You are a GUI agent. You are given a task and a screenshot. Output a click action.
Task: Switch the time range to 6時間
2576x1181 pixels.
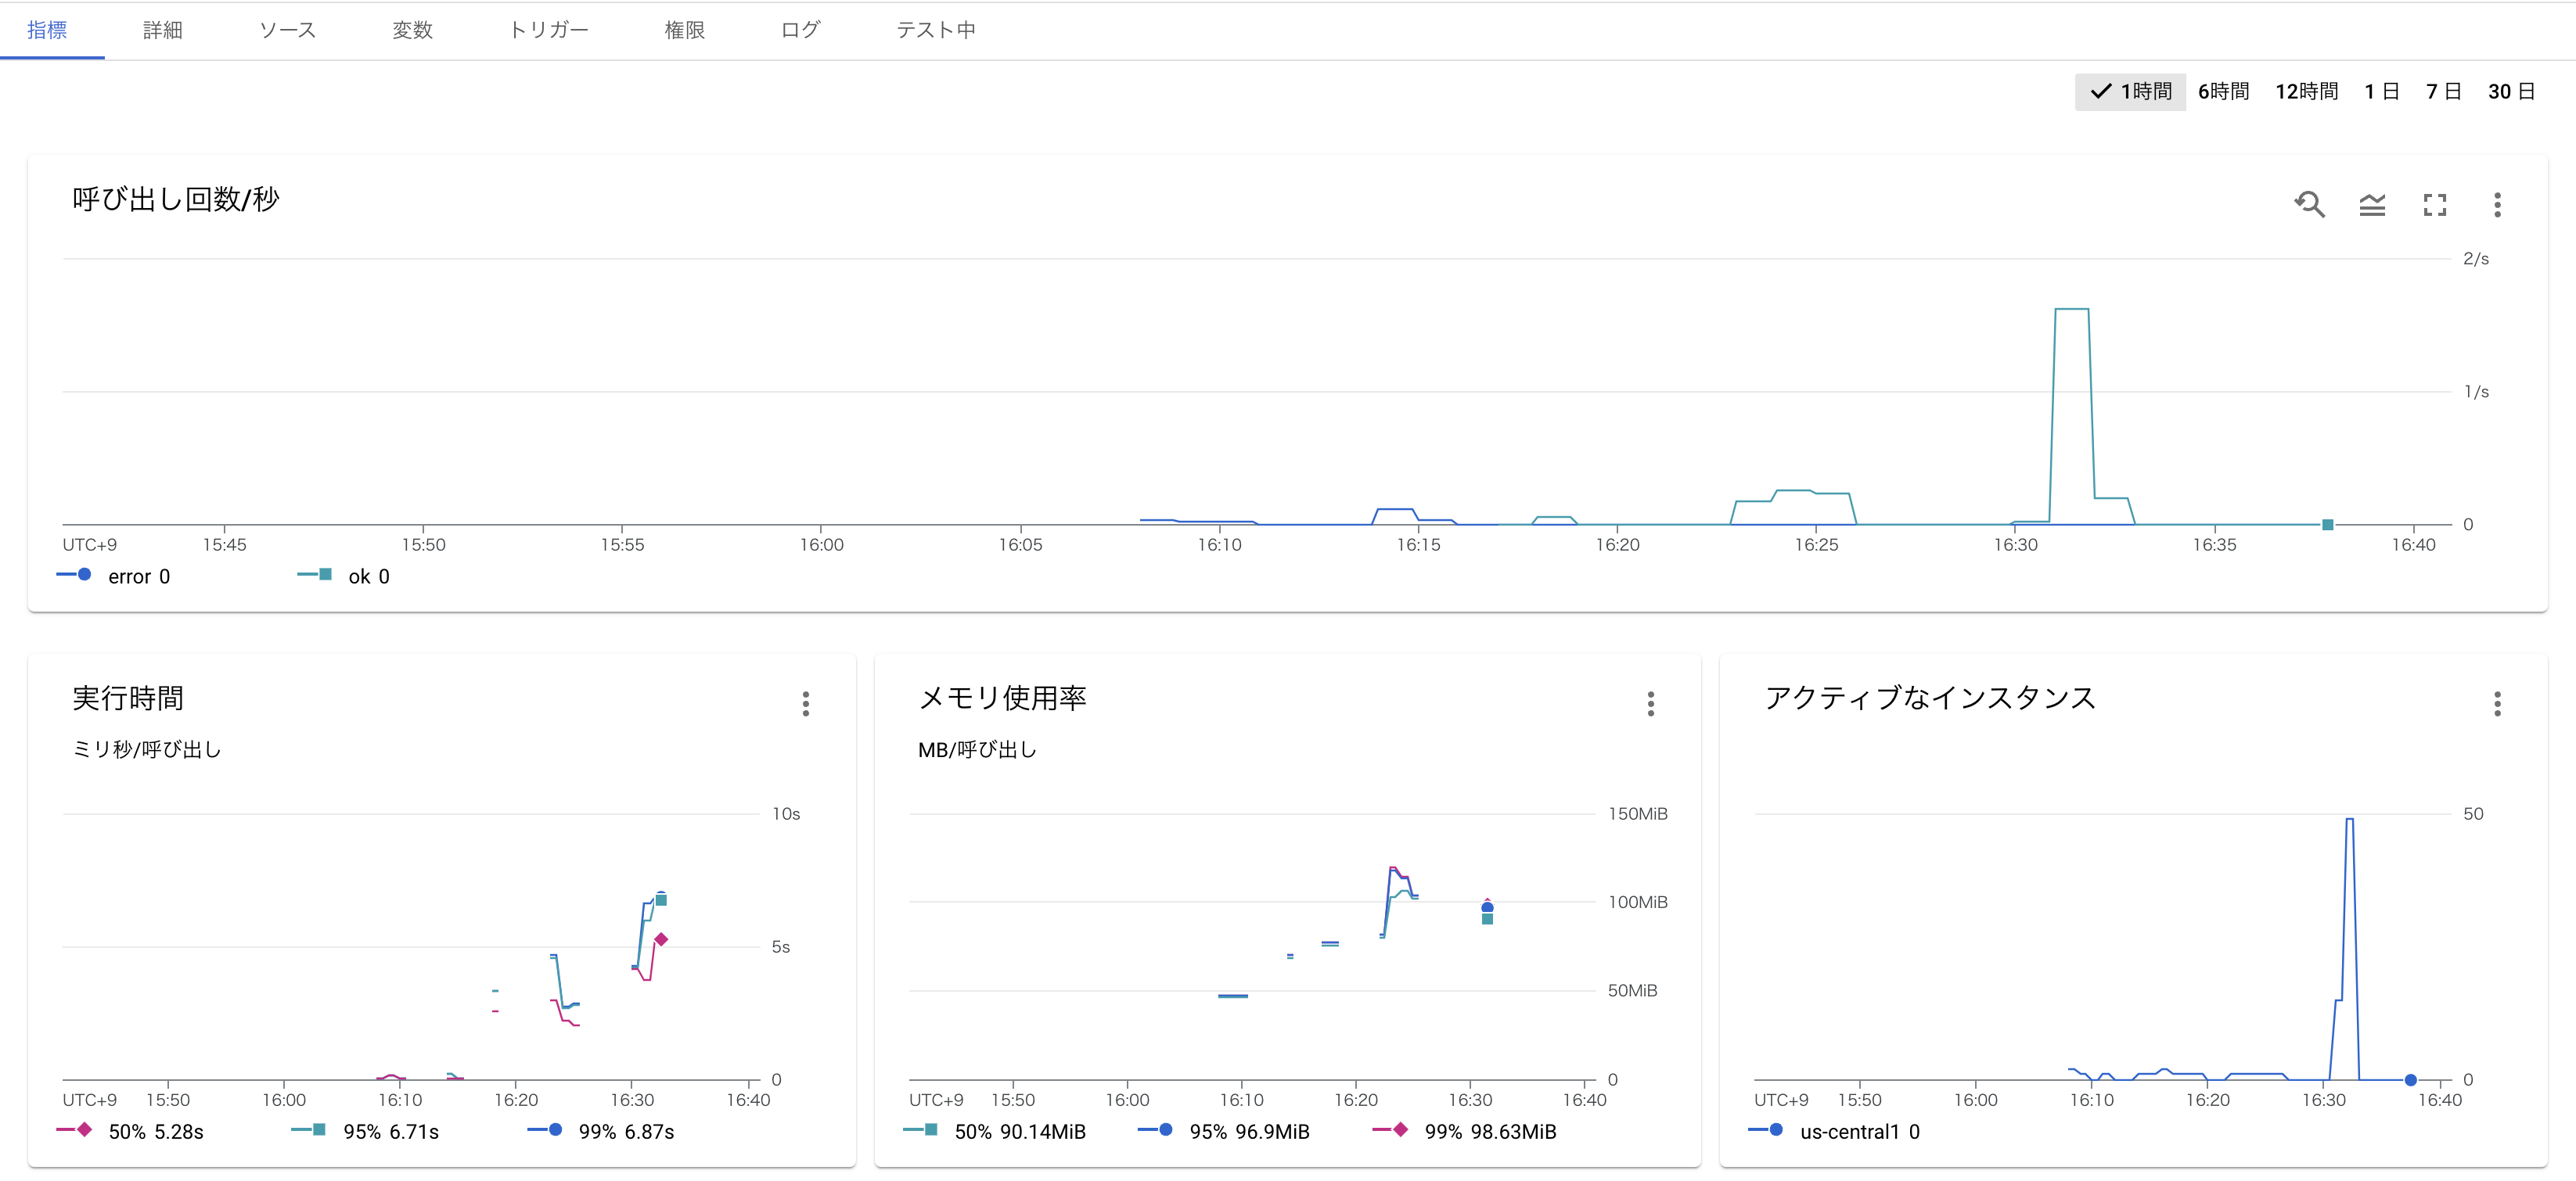click(x=2223, y=92)
